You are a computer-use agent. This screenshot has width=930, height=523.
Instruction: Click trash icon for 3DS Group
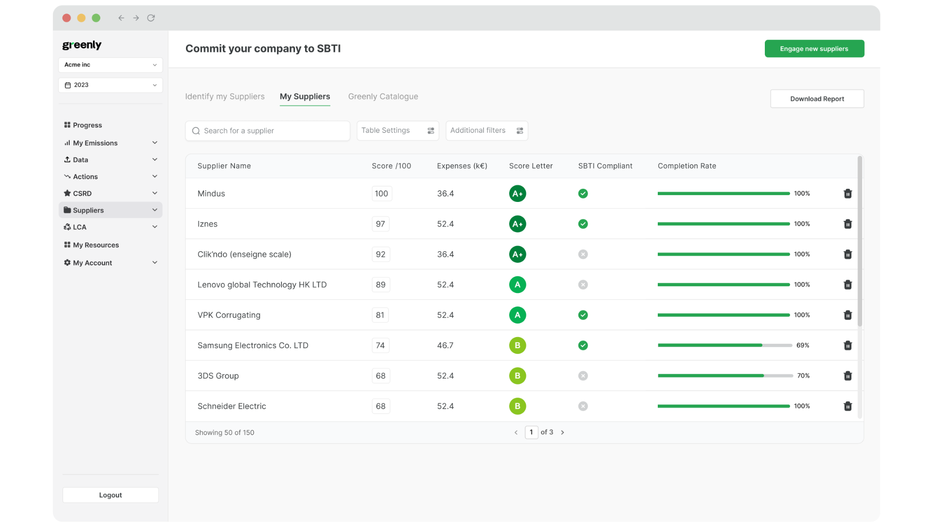tap(848, 376)
